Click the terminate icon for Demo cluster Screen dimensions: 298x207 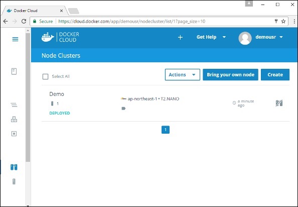[279, 103]
